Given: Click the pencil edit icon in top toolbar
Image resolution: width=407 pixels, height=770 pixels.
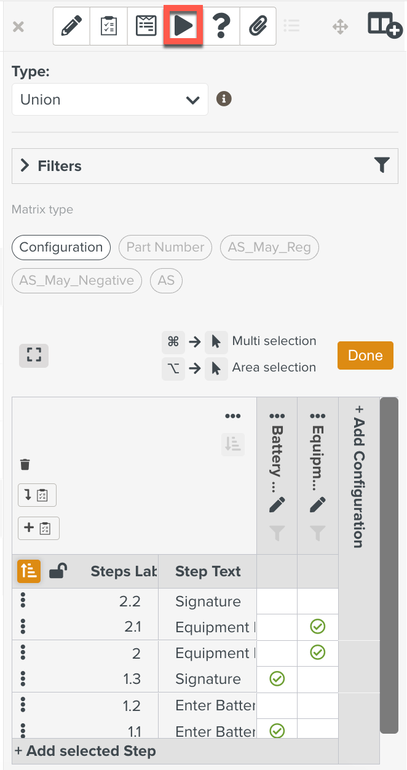Looking at the screenshot, I should pyautogui.click(x=71, y=26).
